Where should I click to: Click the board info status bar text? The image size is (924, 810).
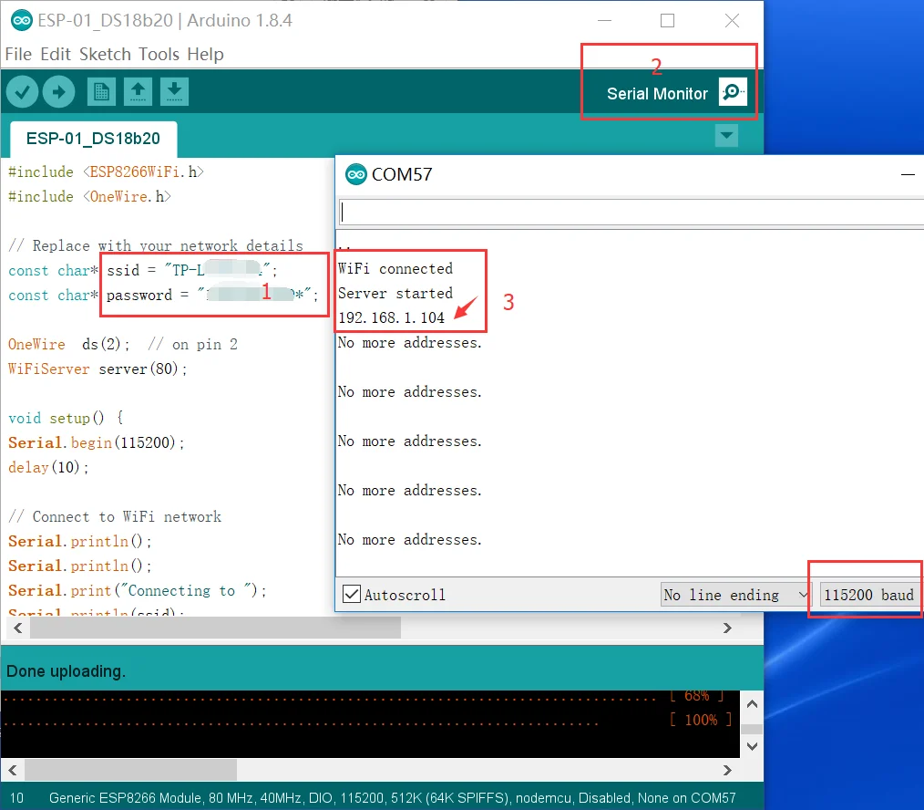[x=393, y=797]
